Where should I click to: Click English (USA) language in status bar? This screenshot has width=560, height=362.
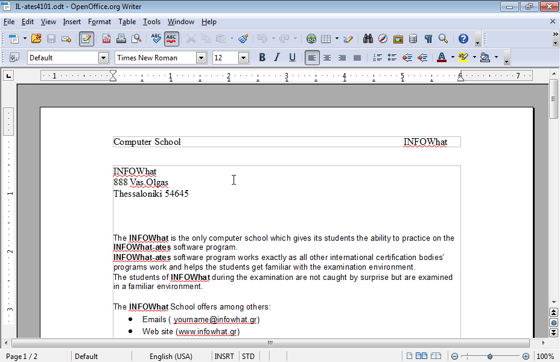tap(171, 357)
